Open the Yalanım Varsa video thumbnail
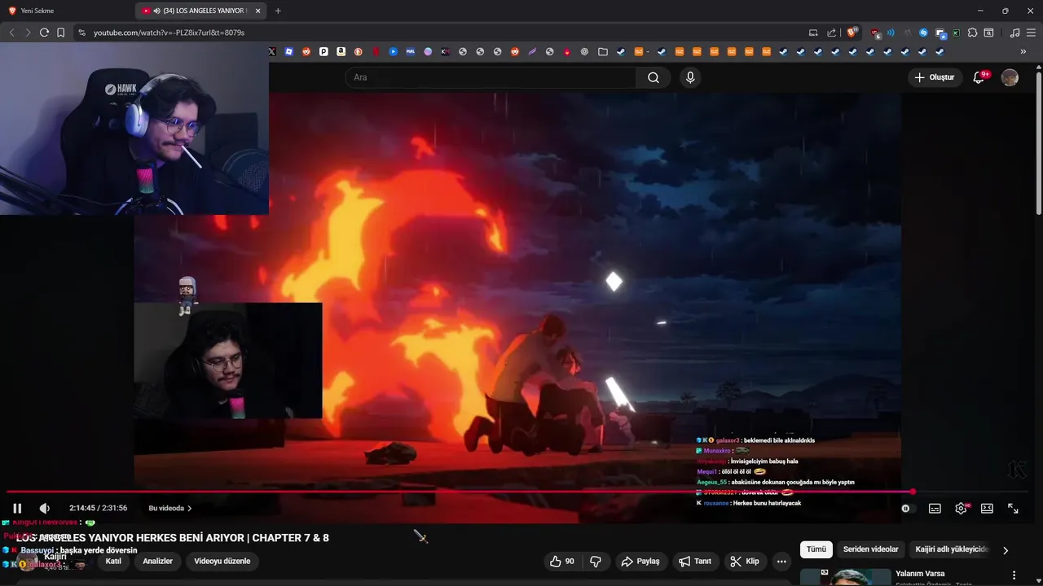The height and width of the screenshot is (586, 1043). pos(845,577)
